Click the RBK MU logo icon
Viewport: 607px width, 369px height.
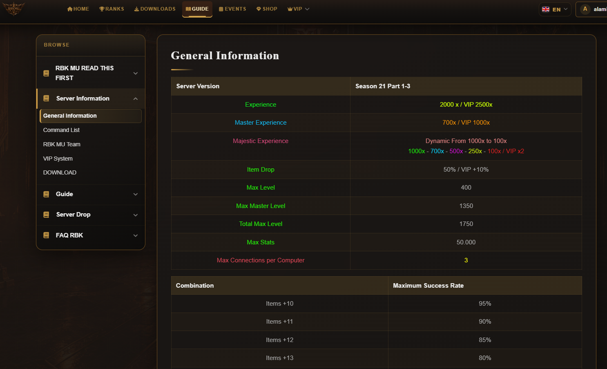coord(14,9)
